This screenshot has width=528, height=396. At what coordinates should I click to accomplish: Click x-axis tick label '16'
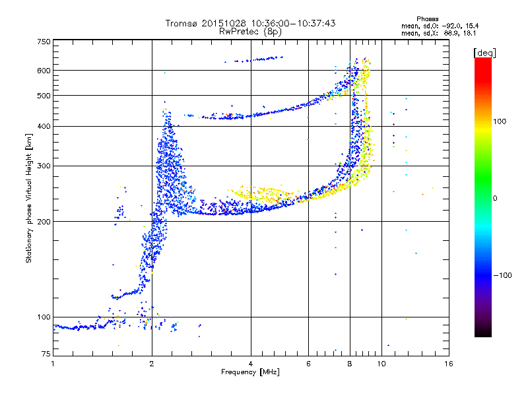[449, 364]
